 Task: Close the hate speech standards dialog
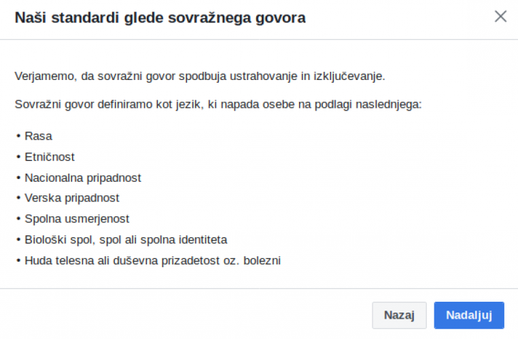click(x=500, y=17)
